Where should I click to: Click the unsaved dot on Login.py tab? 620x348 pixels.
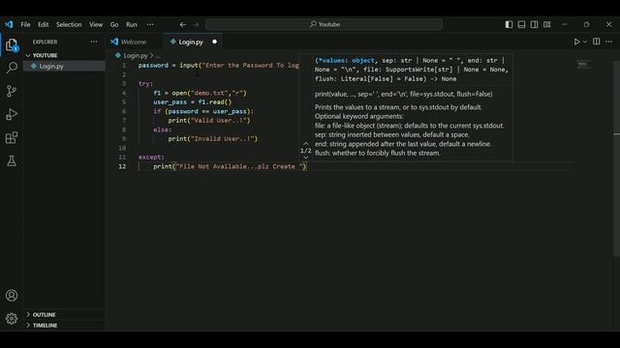point(214,42)
